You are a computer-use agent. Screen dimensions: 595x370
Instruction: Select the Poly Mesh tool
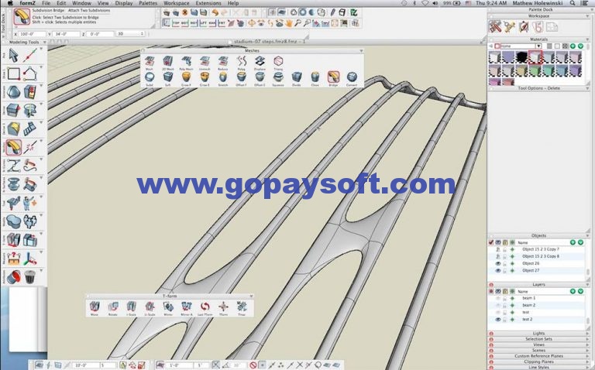[x=186, y=61]
